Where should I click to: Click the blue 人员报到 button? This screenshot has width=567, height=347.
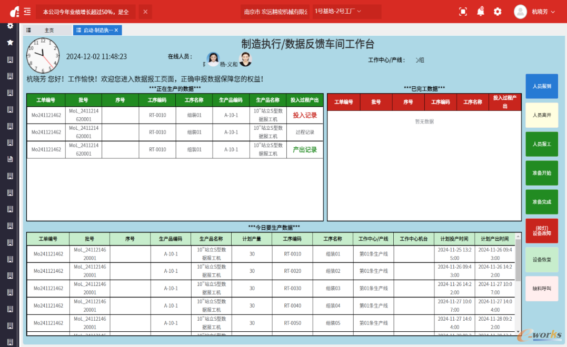pyautogui.click(x=542, y=86)
